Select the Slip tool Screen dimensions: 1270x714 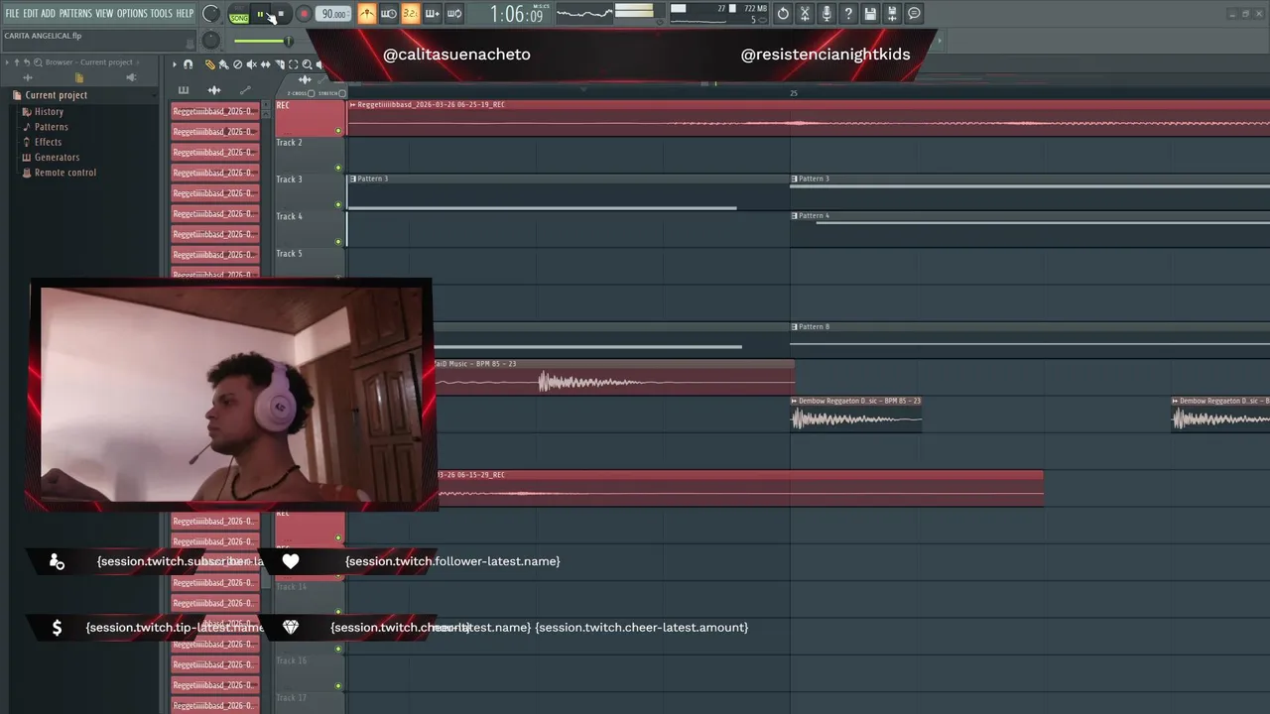tap(265, 64)
